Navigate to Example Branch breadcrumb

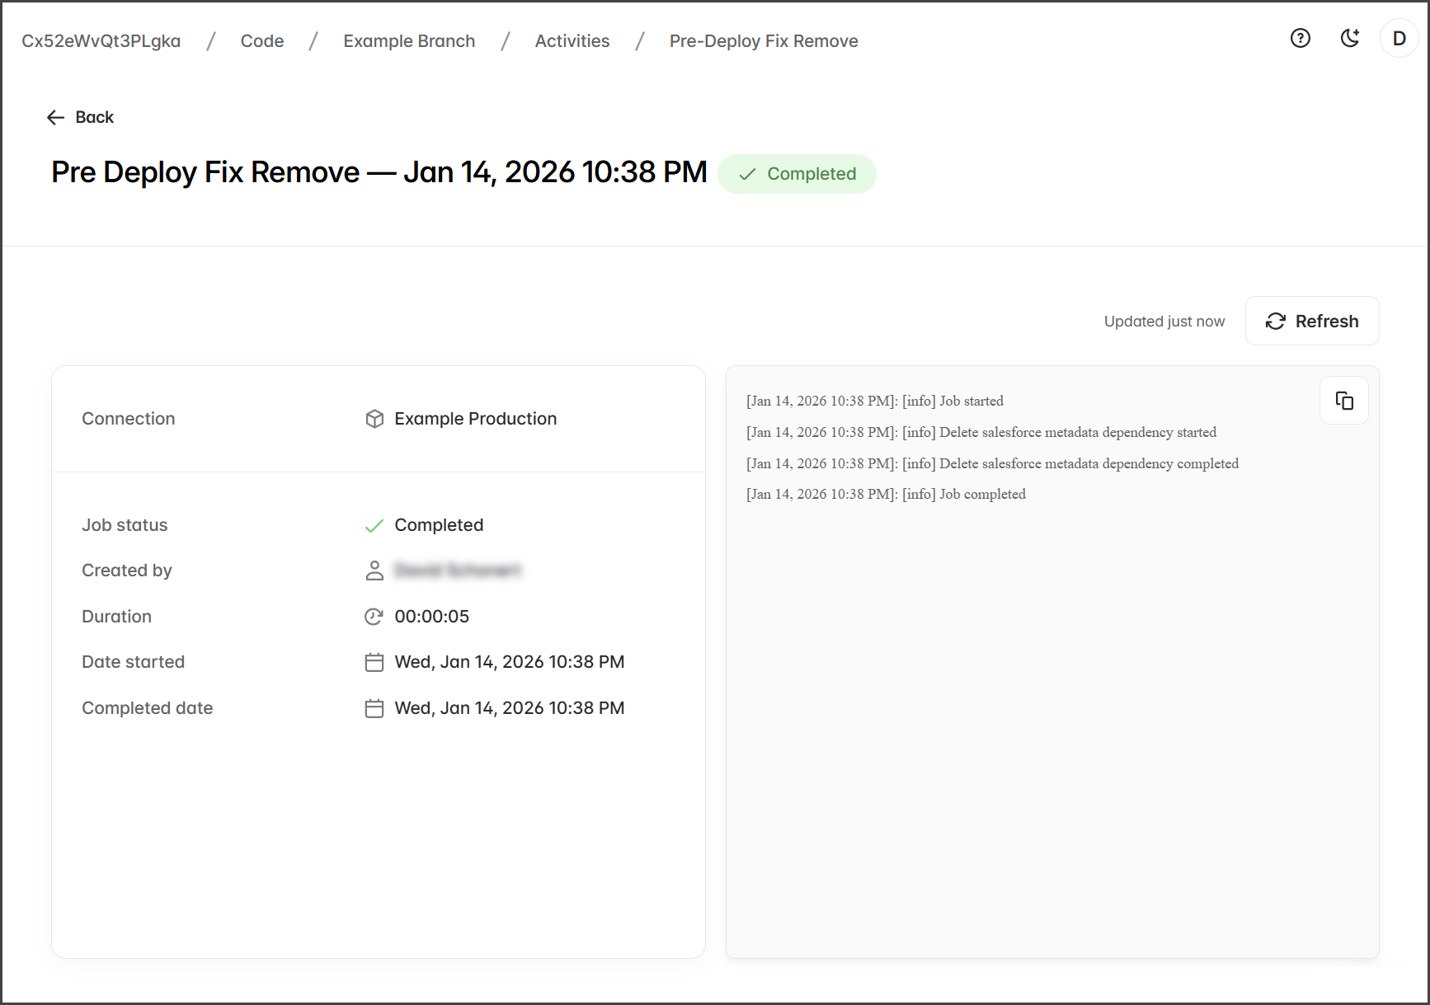(x=409, y=41)
